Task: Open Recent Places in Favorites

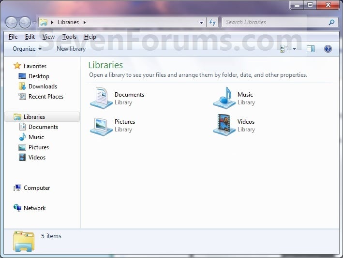Action: tap(46, 97)
